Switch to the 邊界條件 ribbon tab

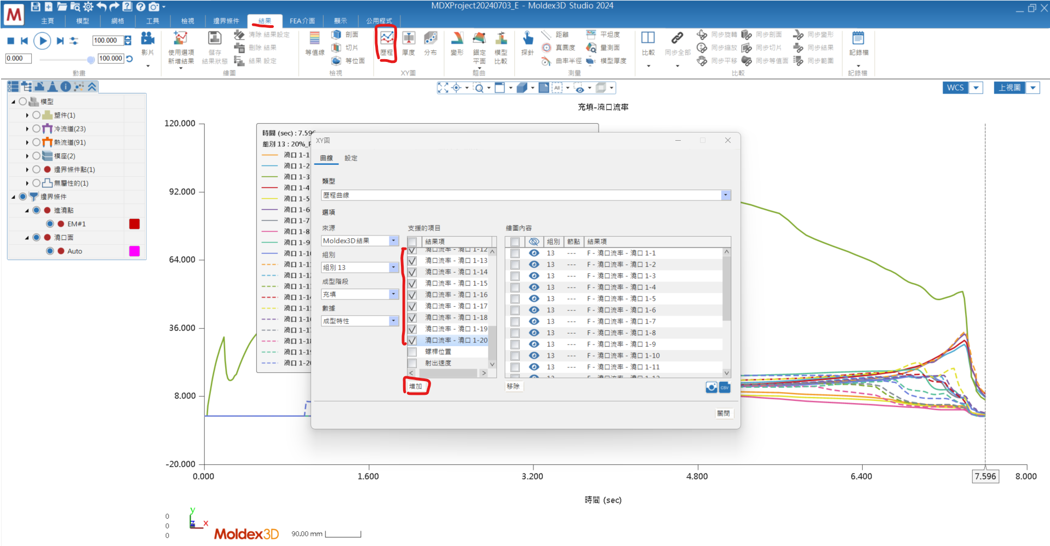coord(226,21)
